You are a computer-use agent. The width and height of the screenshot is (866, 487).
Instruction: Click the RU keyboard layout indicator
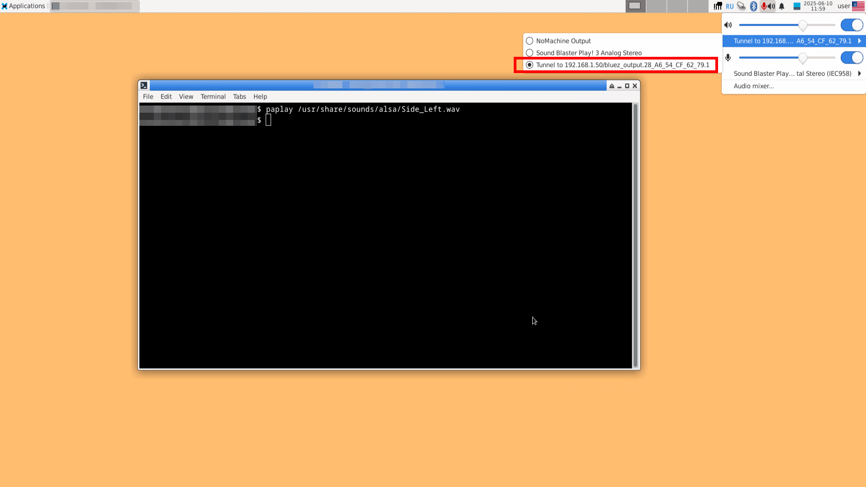tap(729, 6)
